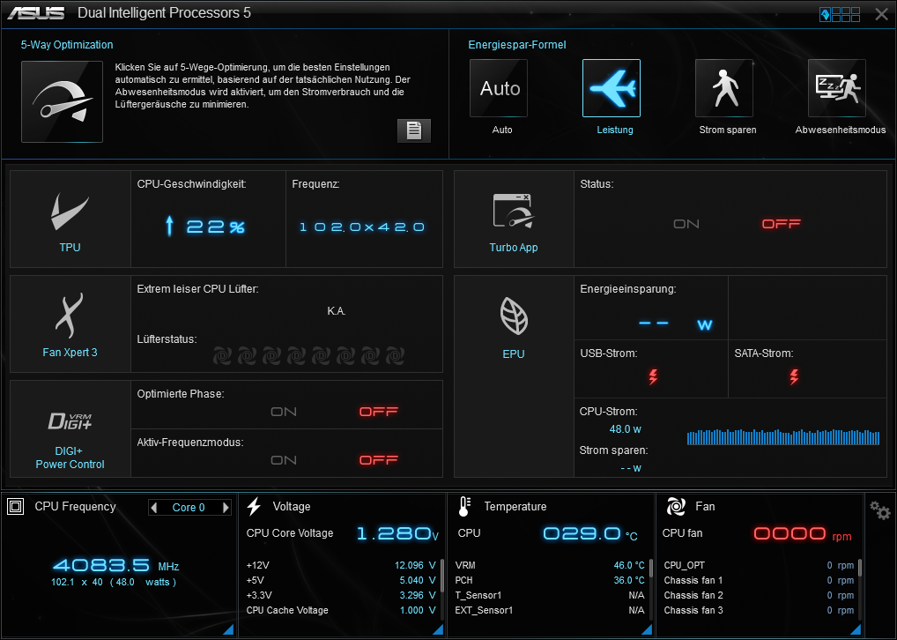Turn Turbo App status ON
Screen dimensions: 897x640
pos(686,224)
